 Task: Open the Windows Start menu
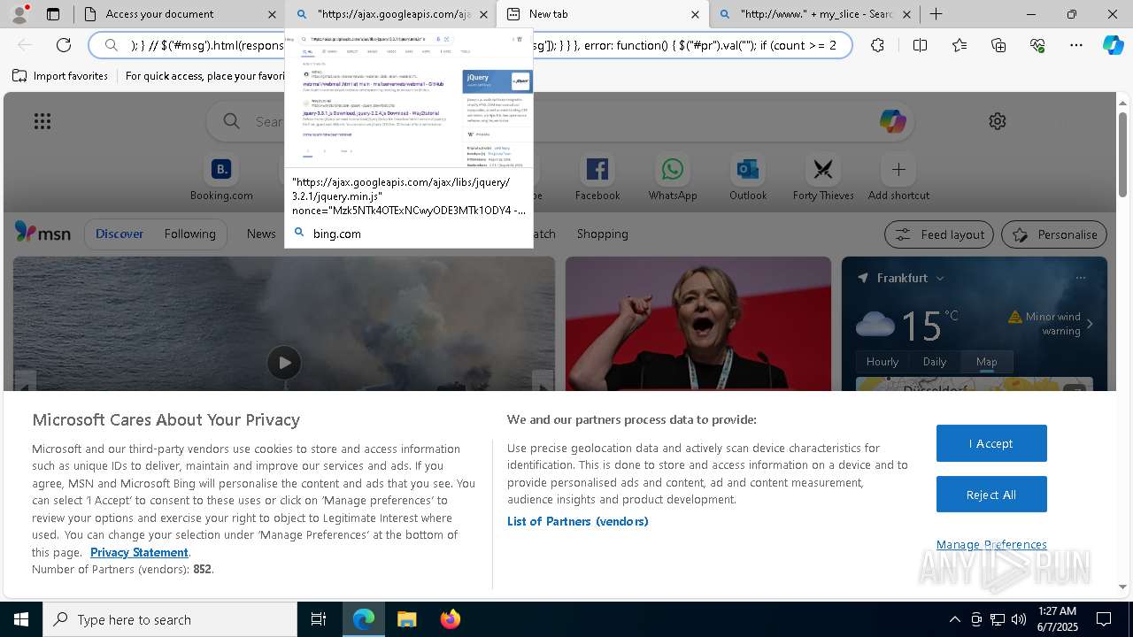(x=21, y=619)
